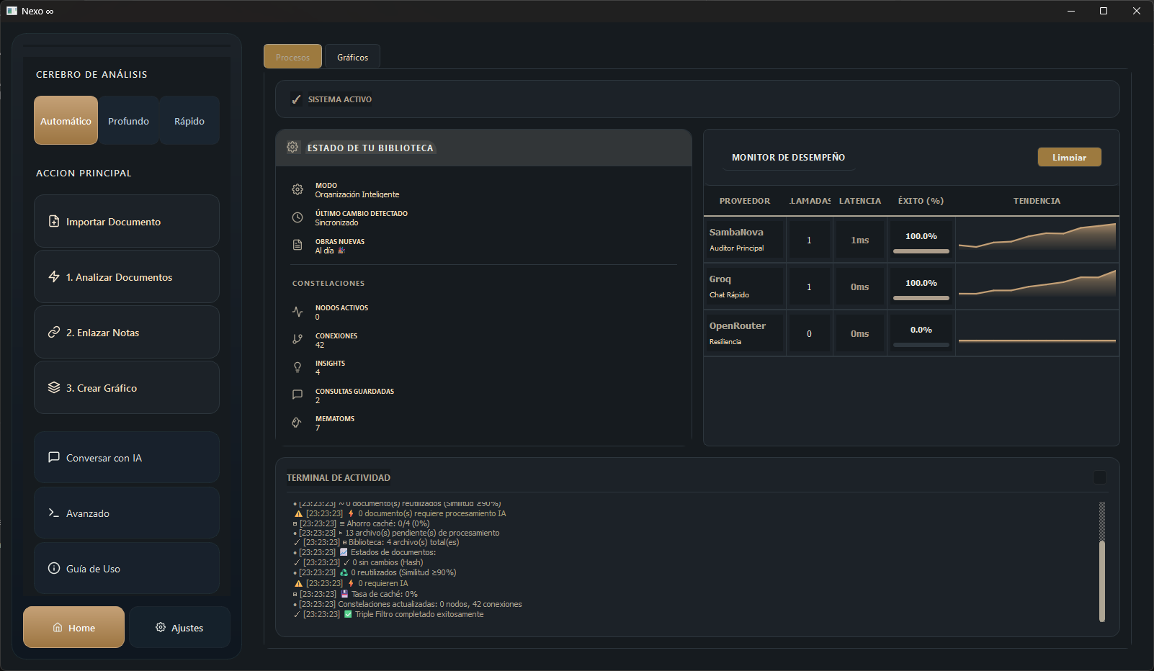
Task: Click the document icon next to Obras Nuevas
Action: [298, 246]
